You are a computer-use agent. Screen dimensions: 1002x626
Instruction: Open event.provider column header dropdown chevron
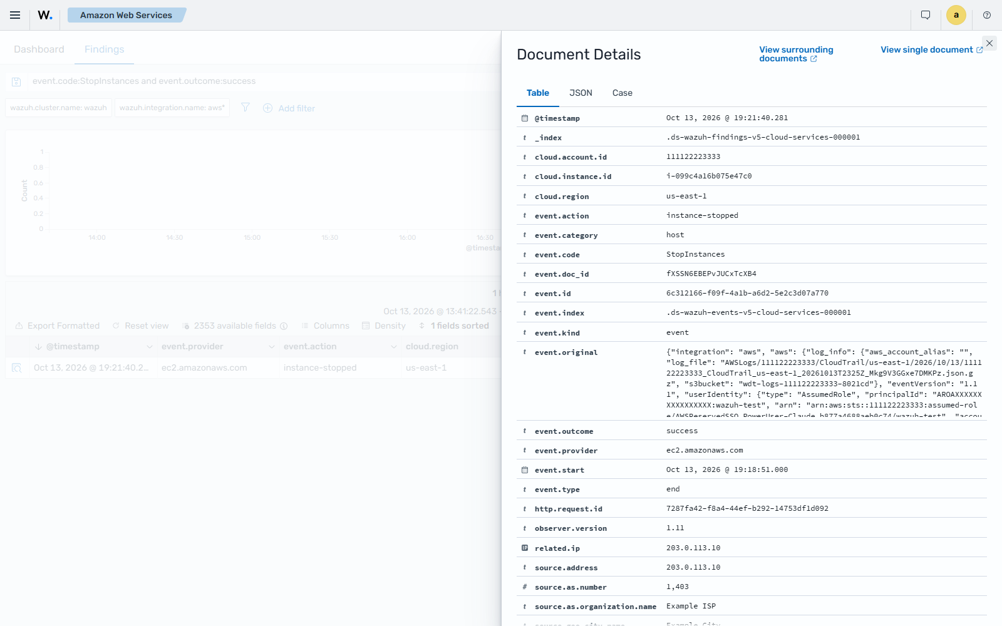coord(271,347)
